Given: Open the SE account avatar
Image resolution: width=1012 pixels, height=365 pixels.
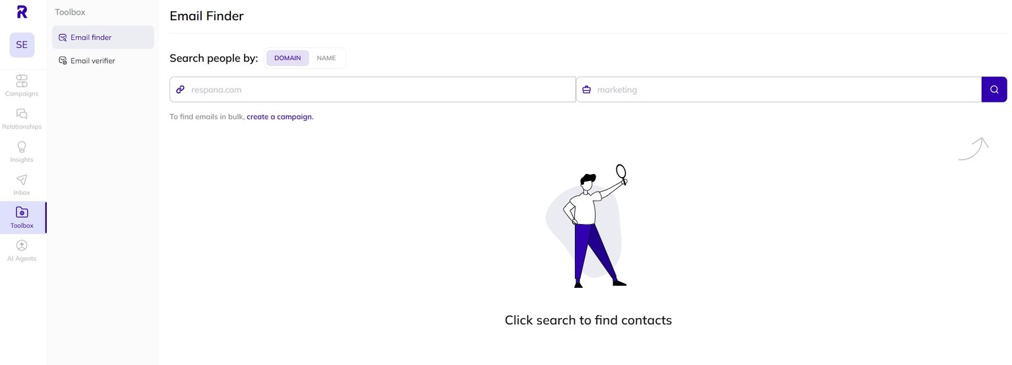Looking at the screenshot, I should pyautogui.click(x=22, y=45).
